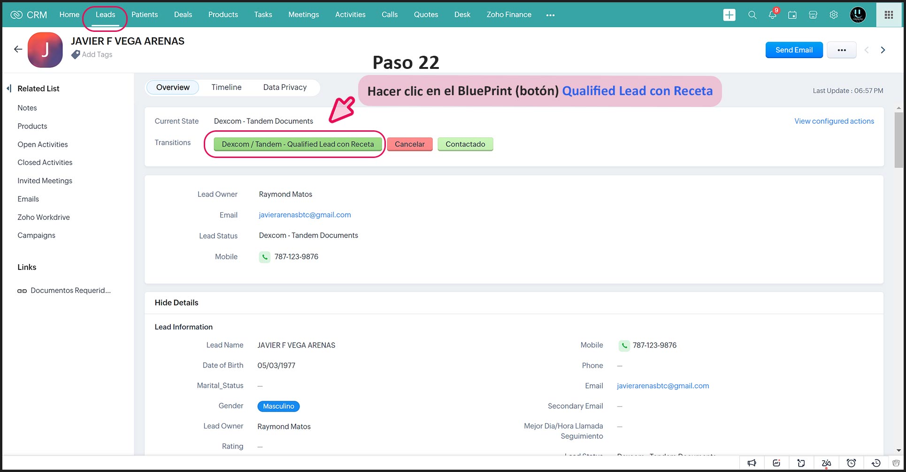906x472 pixels.
Task: Open the Deals module in menu
Action: (x=183, y=15)
